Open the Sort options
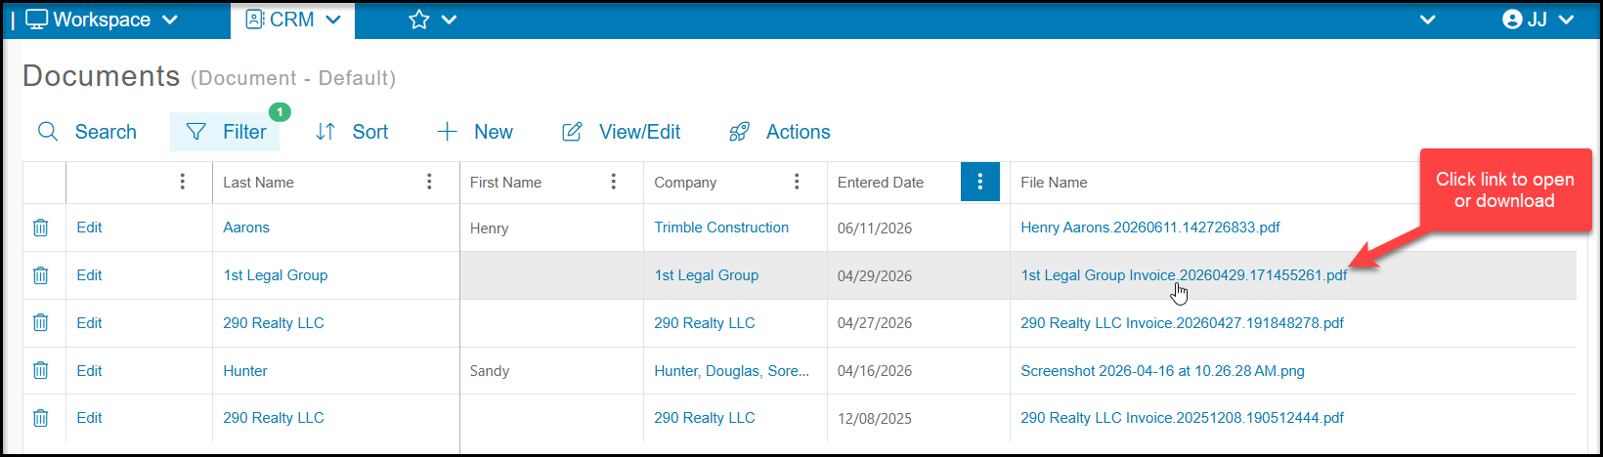 pyautogui.click(x=352, y=132)
